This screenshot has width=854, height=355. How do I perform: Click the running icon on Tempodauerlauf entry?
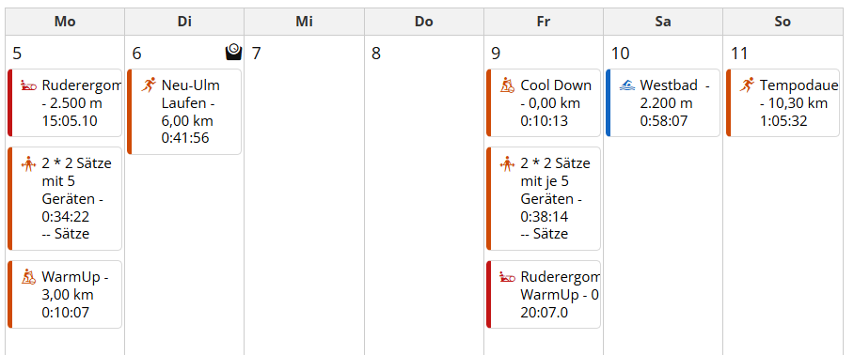pos(747,85)
